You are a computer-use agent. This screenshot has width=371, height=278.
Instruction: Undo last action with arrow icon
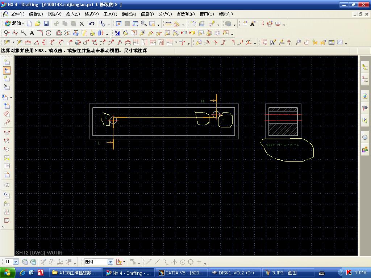(x=92, y=24)
